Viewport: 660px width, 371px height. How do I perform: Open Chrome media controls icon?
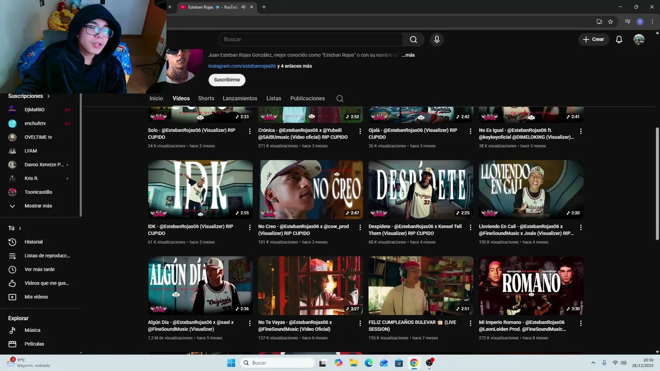[x=628, y=22]
